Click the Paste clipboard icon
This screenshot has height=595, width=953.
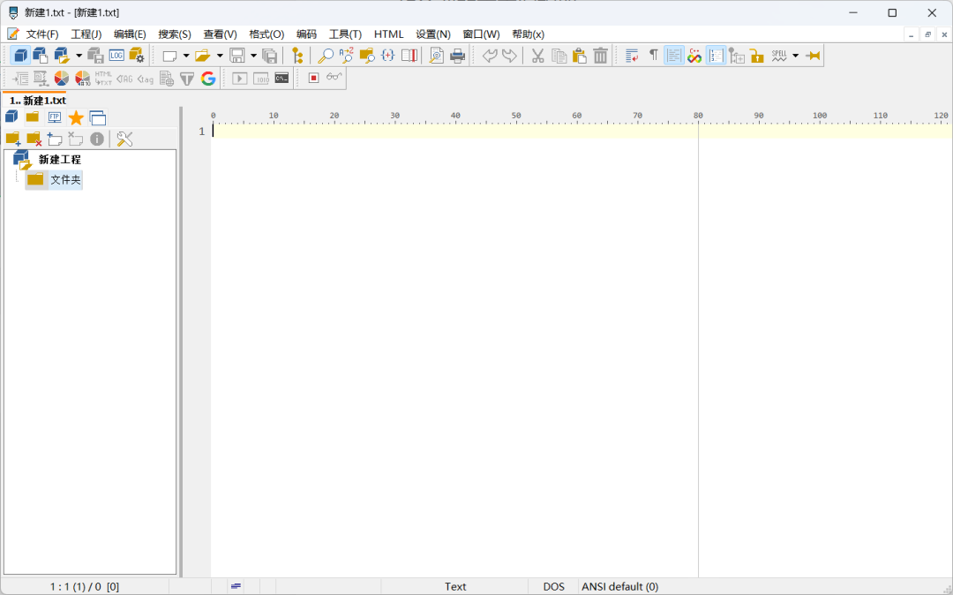[x=579, y=56]
